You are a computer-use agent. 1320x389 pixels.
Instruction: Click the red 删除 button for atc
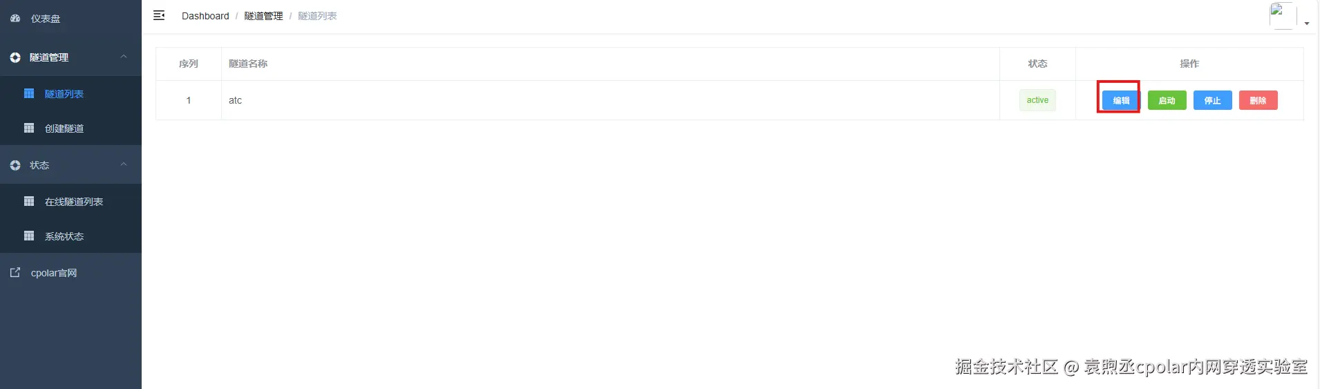pyautogui.click(x=1258, y=100)
